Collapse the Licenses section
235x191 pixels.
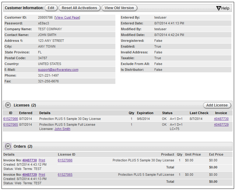[8, 105]
